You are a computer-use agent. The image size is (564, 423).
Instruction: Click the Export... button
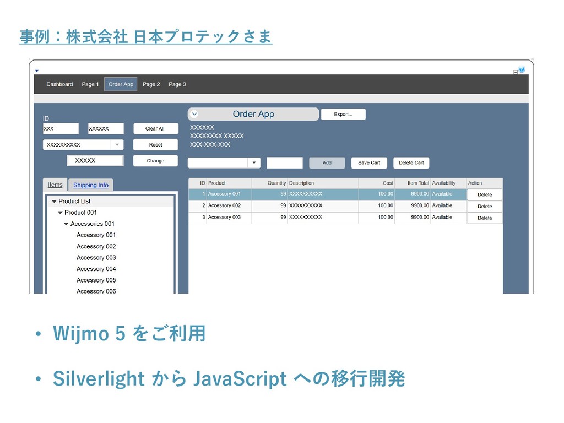tap(343, 115)
